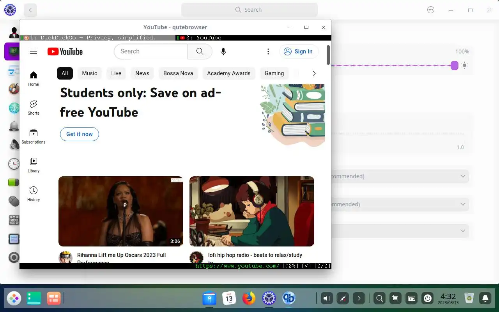This screenshot has width=499, height=312.
Task: Click the YouTube logo
Action: pos(65,51)
